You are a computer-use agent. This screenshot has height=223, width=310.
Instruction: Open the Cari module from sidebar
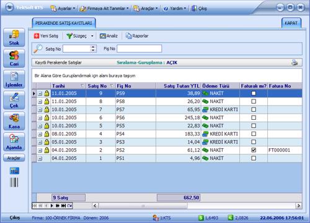[x=14, y=59]
